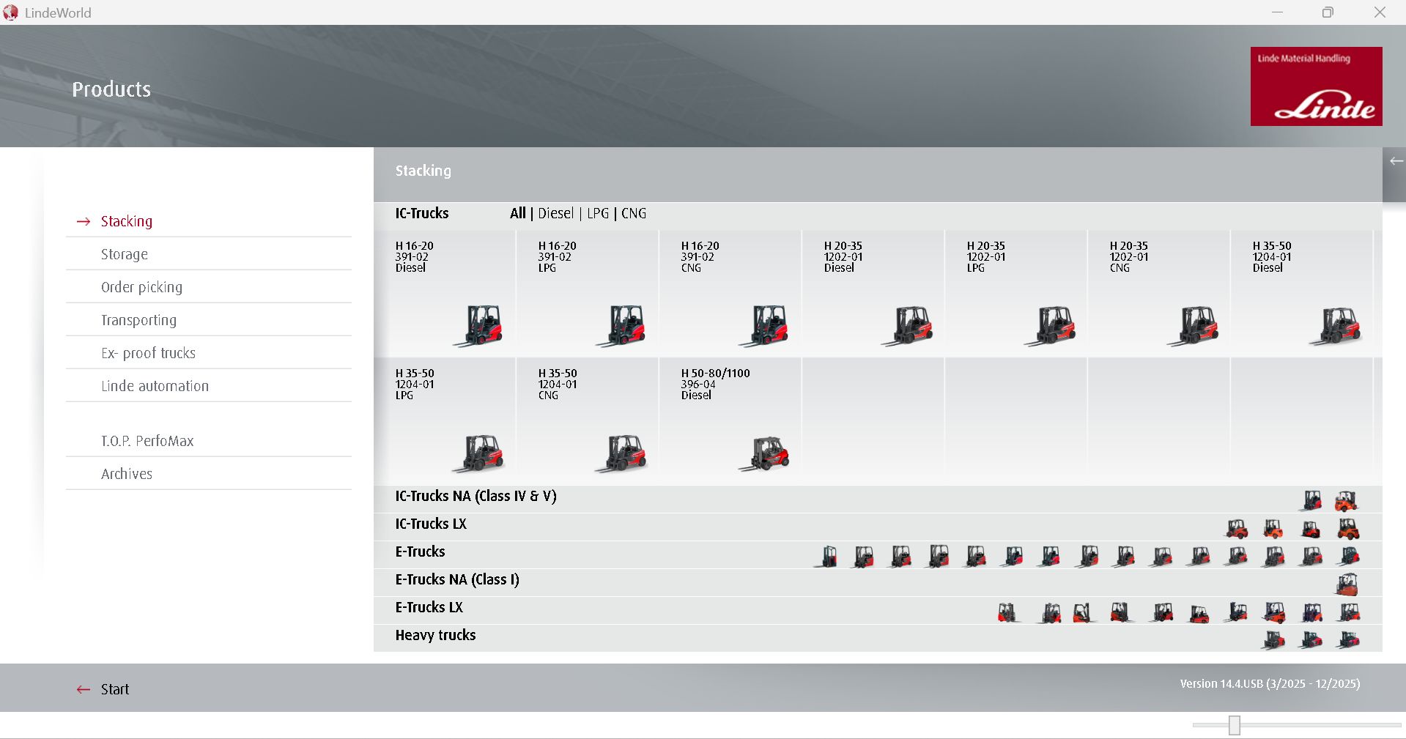Restore down the LindeWorld window
Image resolution: width=1406 pixels, height=739 pixels.
click(1328, 12)
